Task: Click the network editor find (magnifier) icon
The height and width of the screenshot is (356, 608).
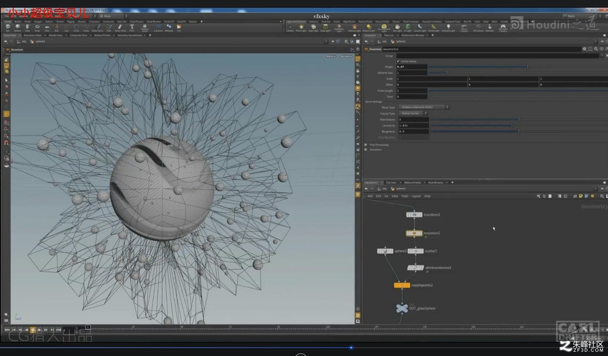Action: coord(602,196)
